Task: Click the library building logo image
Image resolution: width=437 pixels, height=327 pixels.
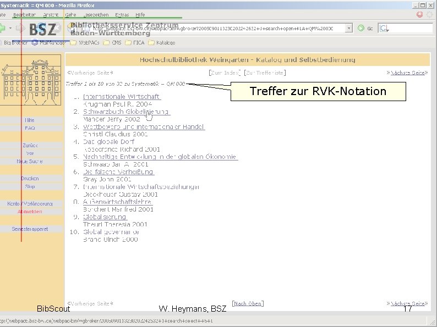Action: 31,80
